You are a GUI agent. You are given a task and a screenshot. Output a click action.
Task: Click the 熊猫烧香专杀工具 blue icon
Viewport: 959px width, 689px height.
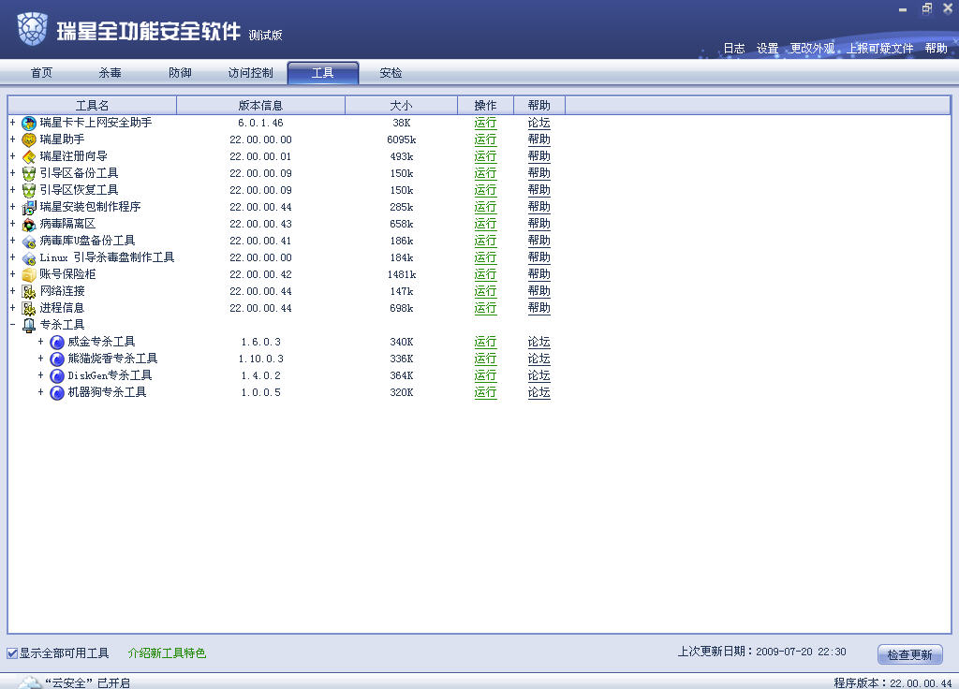pyautogui.click(x=57, y=359)
